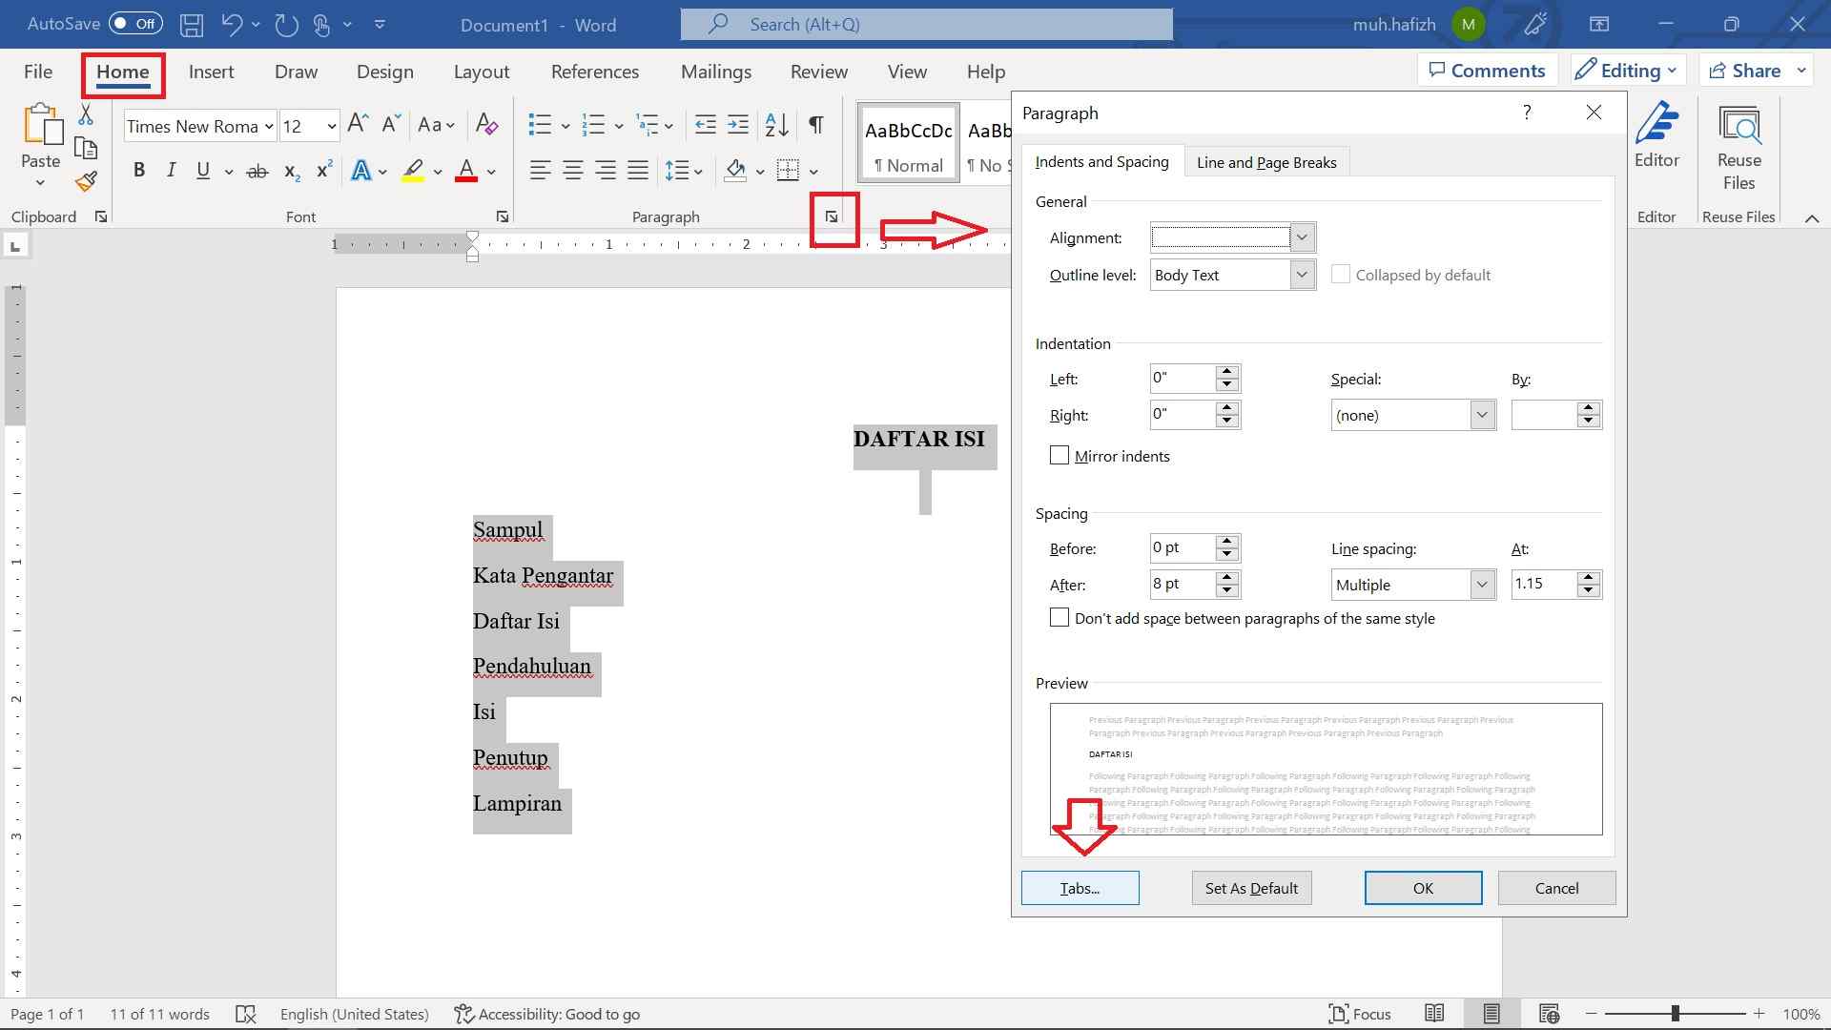Enable Mirror indents

pos(1059,455)
